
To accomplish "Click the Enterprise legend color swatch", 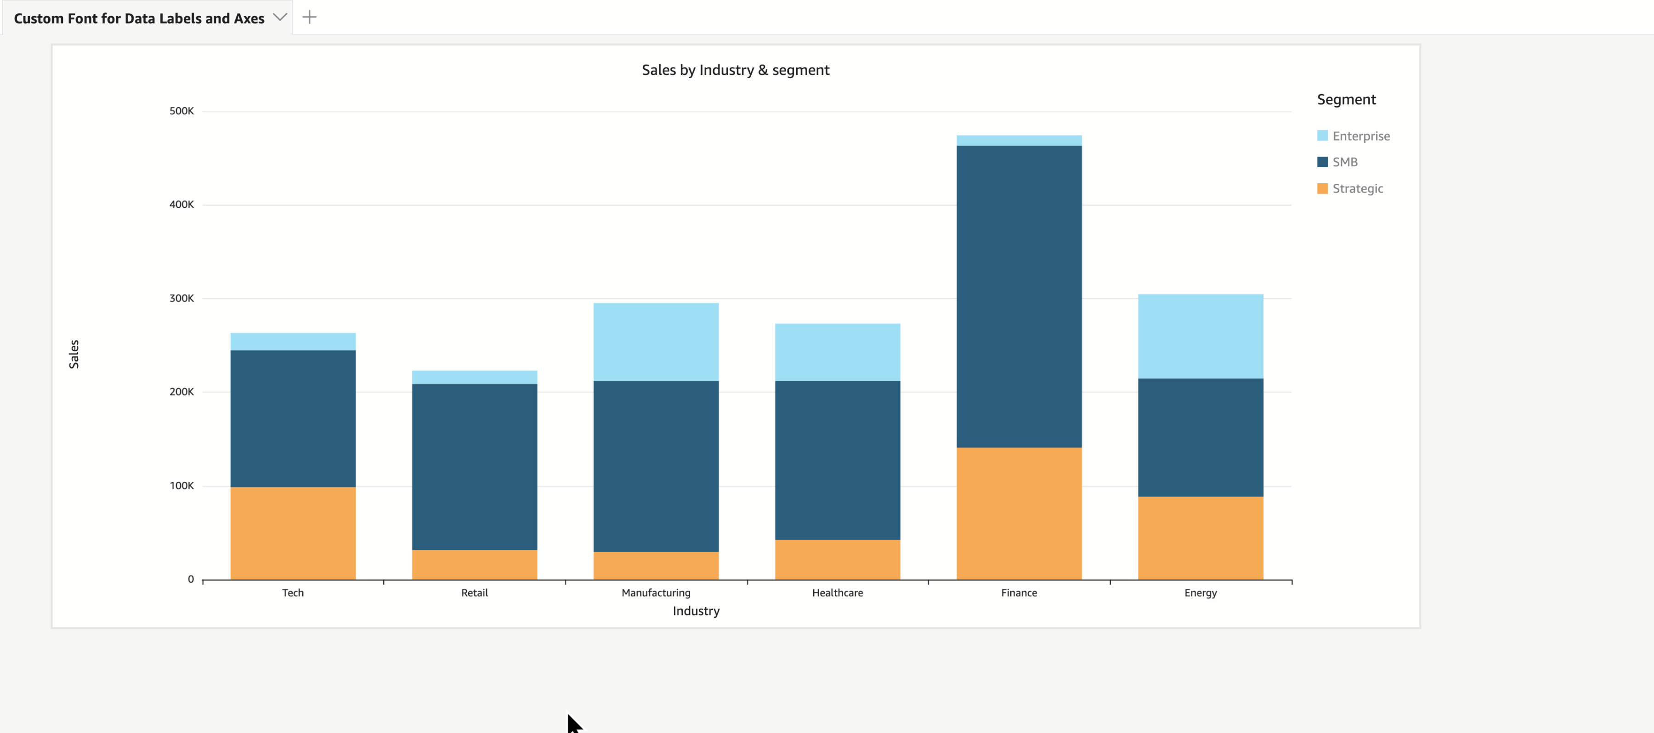I will click(1322, 135).
